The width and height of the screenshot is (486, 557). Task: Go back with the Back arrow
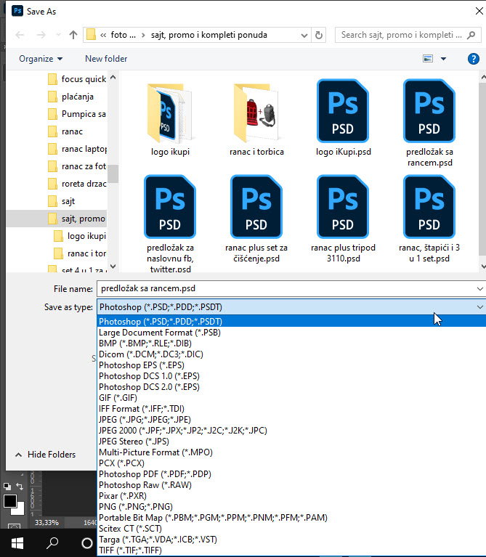pos(20,35)
